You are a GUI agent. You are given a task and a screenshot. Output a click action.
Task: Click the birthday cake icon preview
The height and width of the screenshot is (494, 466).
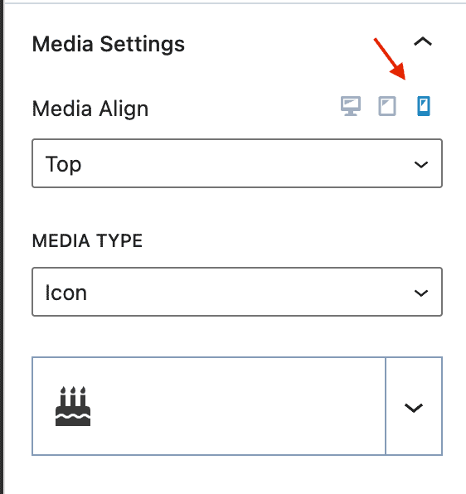point(73,406)
